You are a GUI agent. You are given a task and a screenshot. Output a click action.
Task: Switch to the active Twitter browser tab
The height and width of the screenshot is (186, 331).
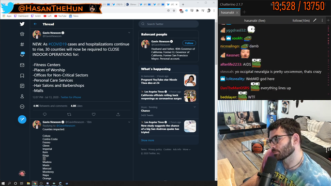172,5
